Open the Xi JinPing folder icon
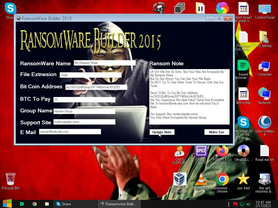The image size is (278, 208). tap(264, 39)
